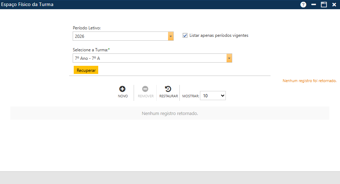The width and height of the screenshot is (340, 184).
Task: Maximize the Espaço Físico da Turma window
Action: coord(324,5)
